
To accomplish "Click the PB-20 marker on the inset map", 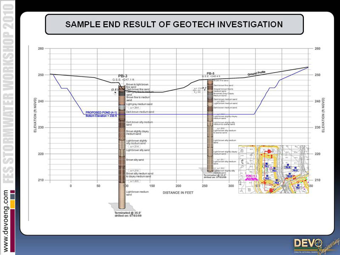I will click(x=288, y=168).
